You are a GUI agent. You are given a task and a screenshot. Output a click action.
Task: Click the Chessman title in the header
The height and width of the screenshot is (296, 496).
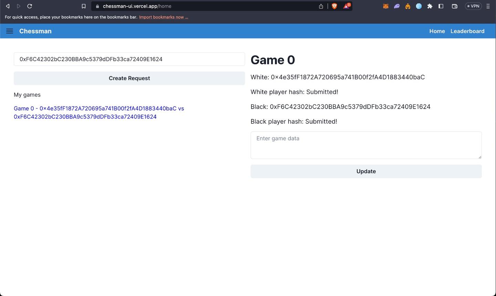point(35,31)
